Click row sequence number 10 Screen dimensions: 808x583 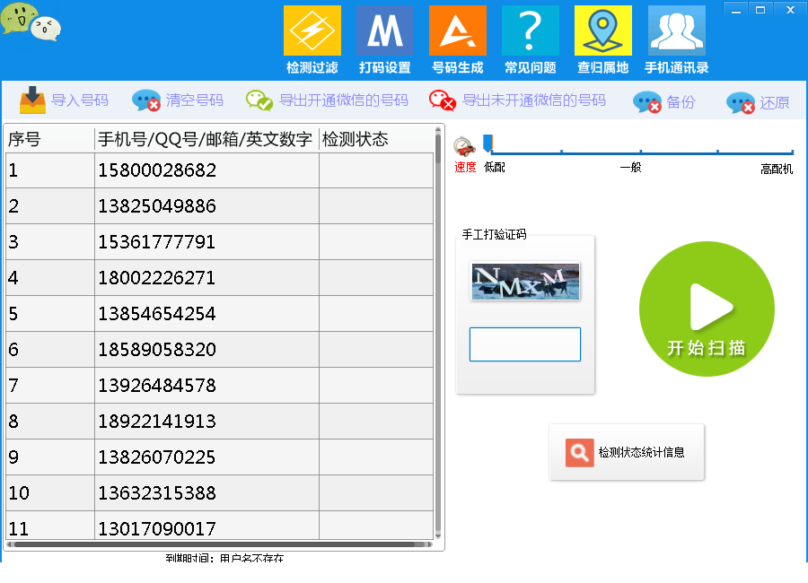[x=19, y=493]
